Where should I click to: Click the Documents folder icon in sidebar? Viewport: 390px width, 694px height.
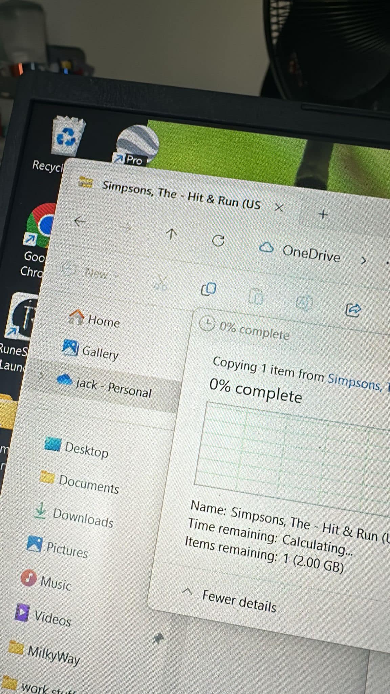[47, 477]
